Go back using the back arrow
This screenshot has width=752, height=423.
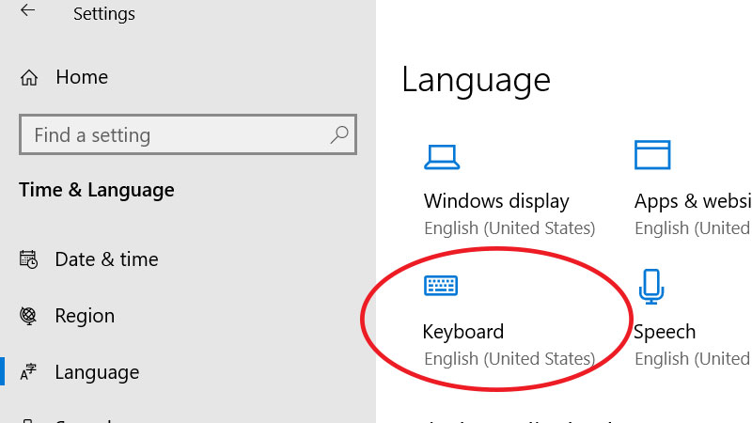coord(28,12)
